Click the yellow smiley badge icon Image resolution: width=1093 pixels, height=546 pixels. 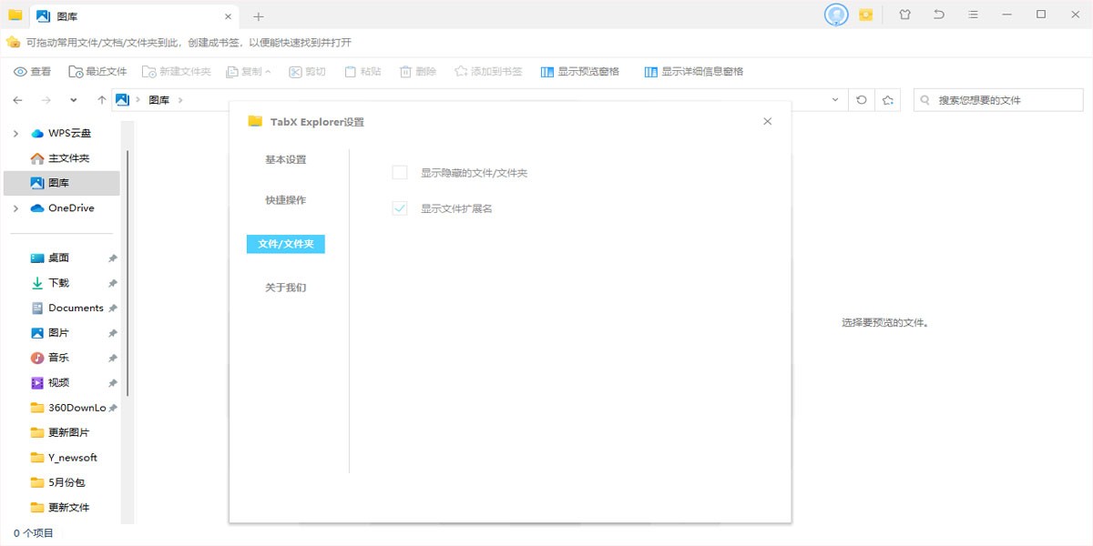click(866, 15)
